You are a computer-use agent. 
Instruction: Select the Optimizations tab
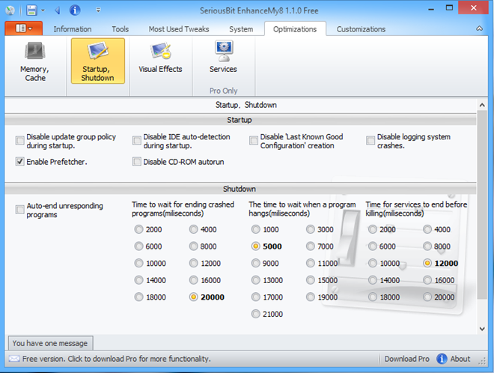[295, 29]
